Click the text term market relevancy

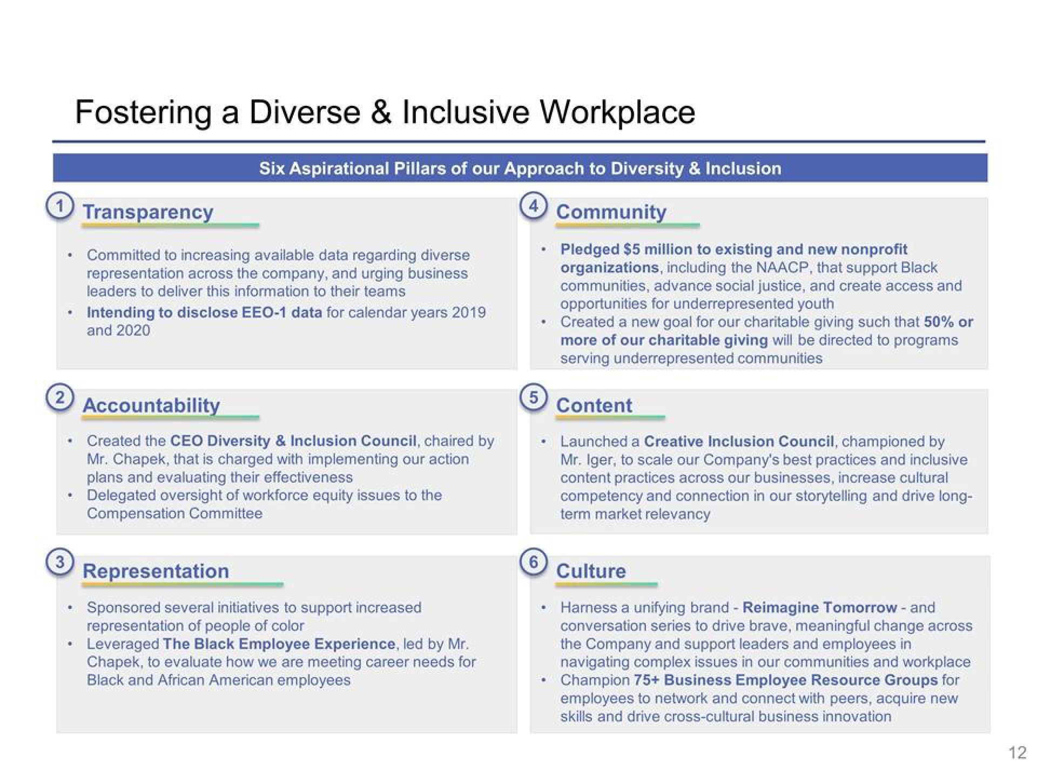[x=635, y=514]
